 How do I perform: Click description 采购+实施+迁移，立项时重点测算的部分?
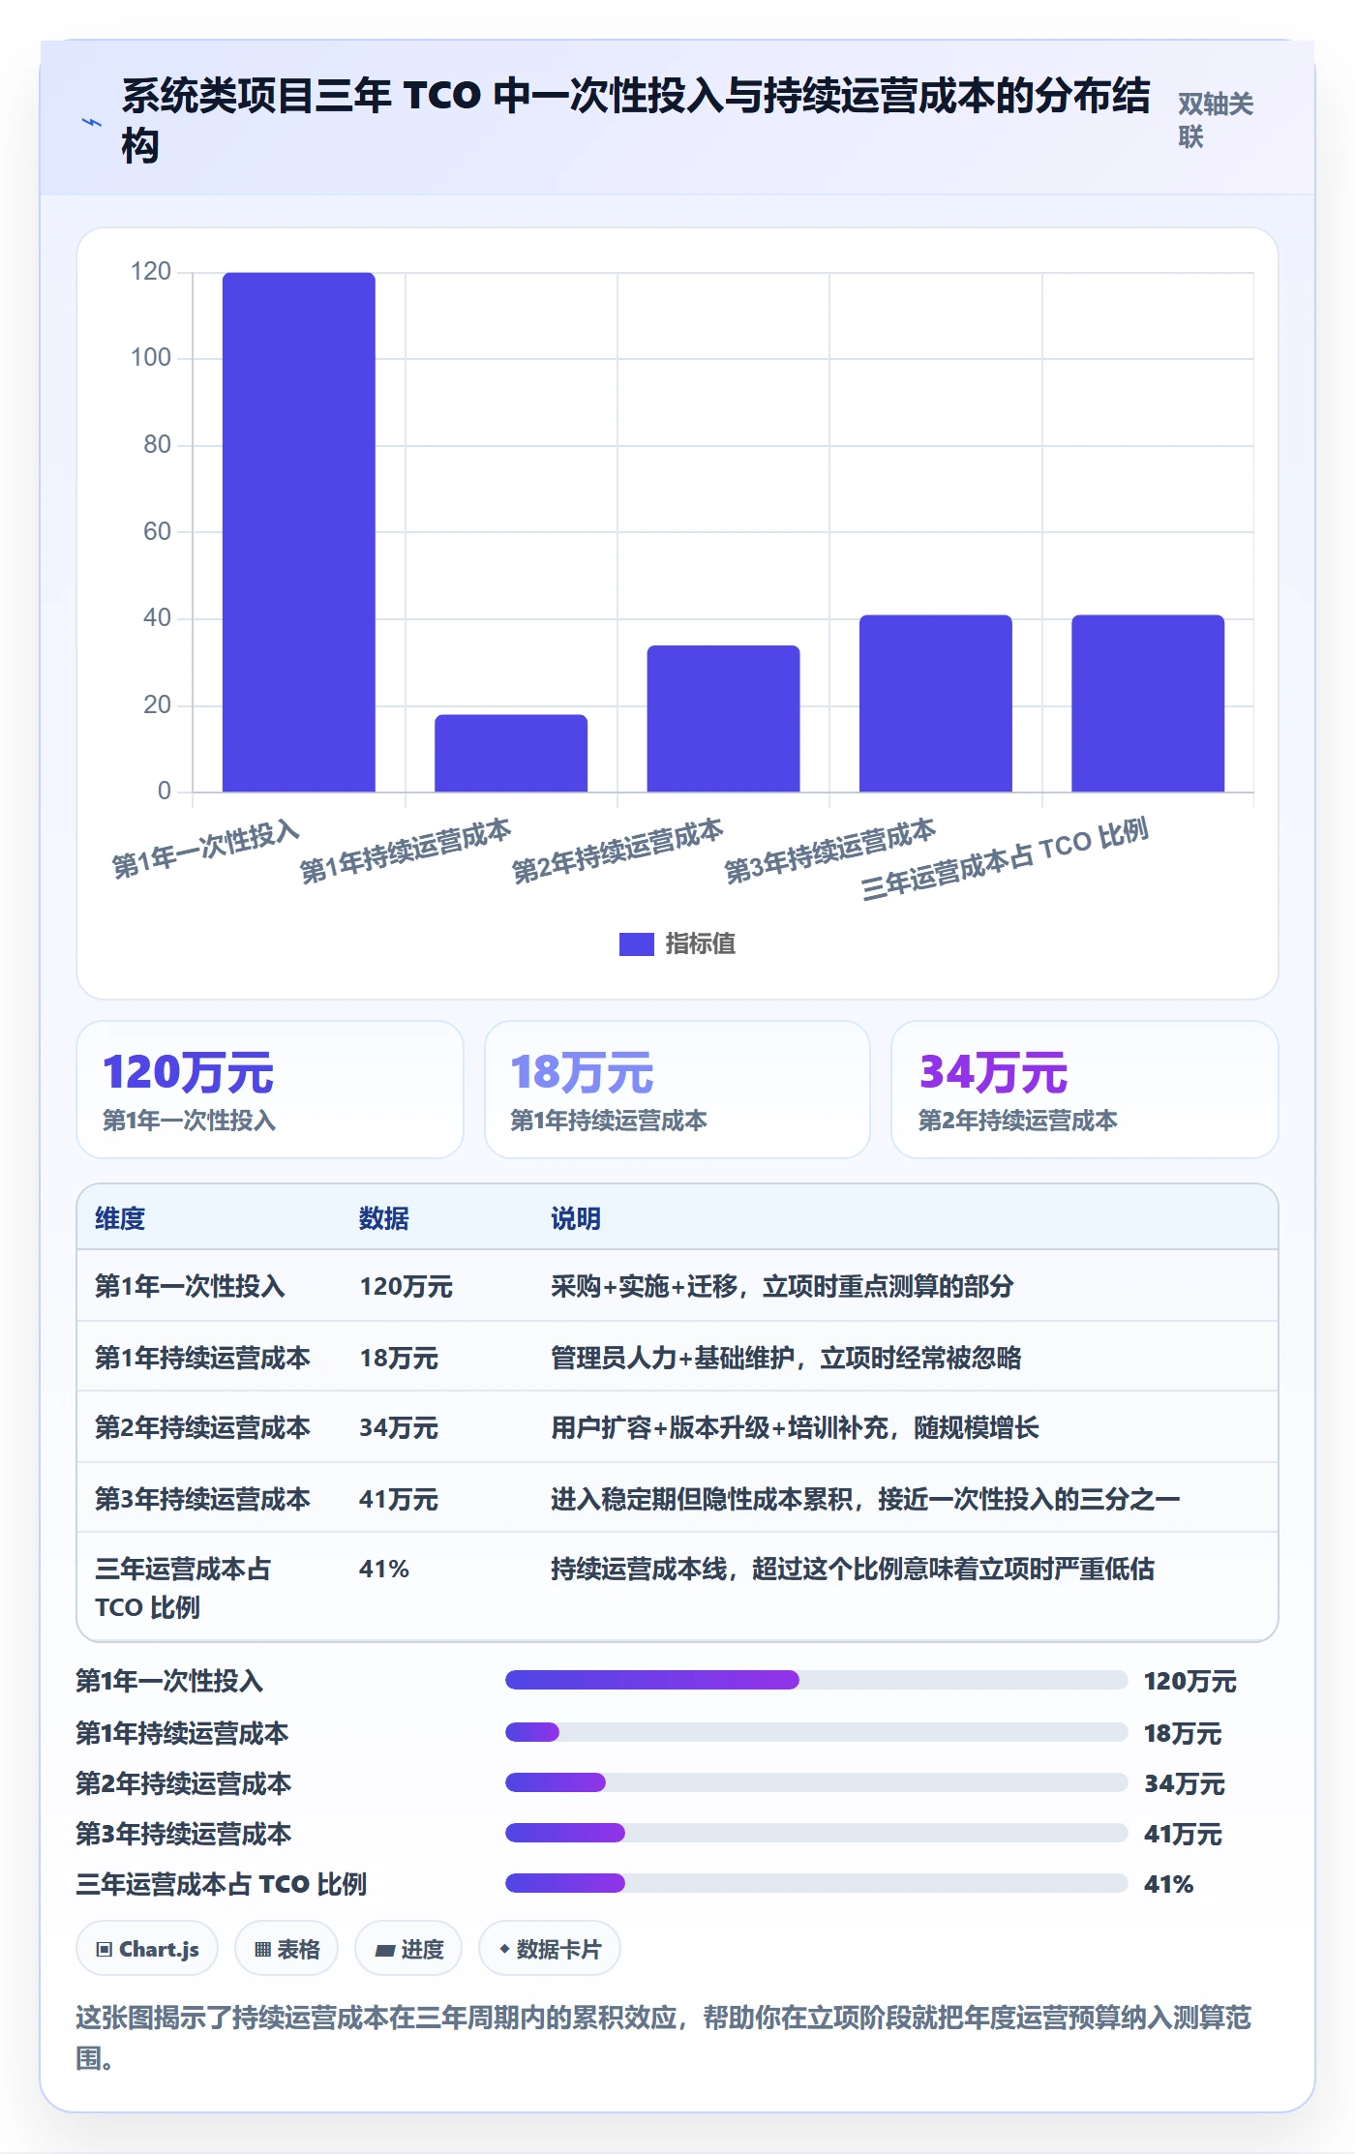pyautogui.click(x=782, y=1286)
